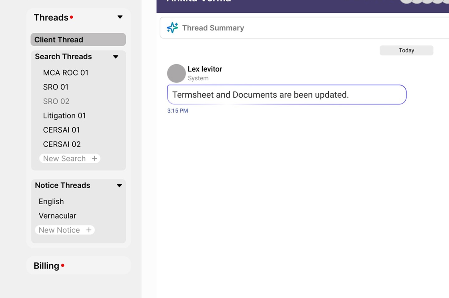The image size is (449, 298).
Task: Open the Litigation 01 thread
Action: point(64,115)
